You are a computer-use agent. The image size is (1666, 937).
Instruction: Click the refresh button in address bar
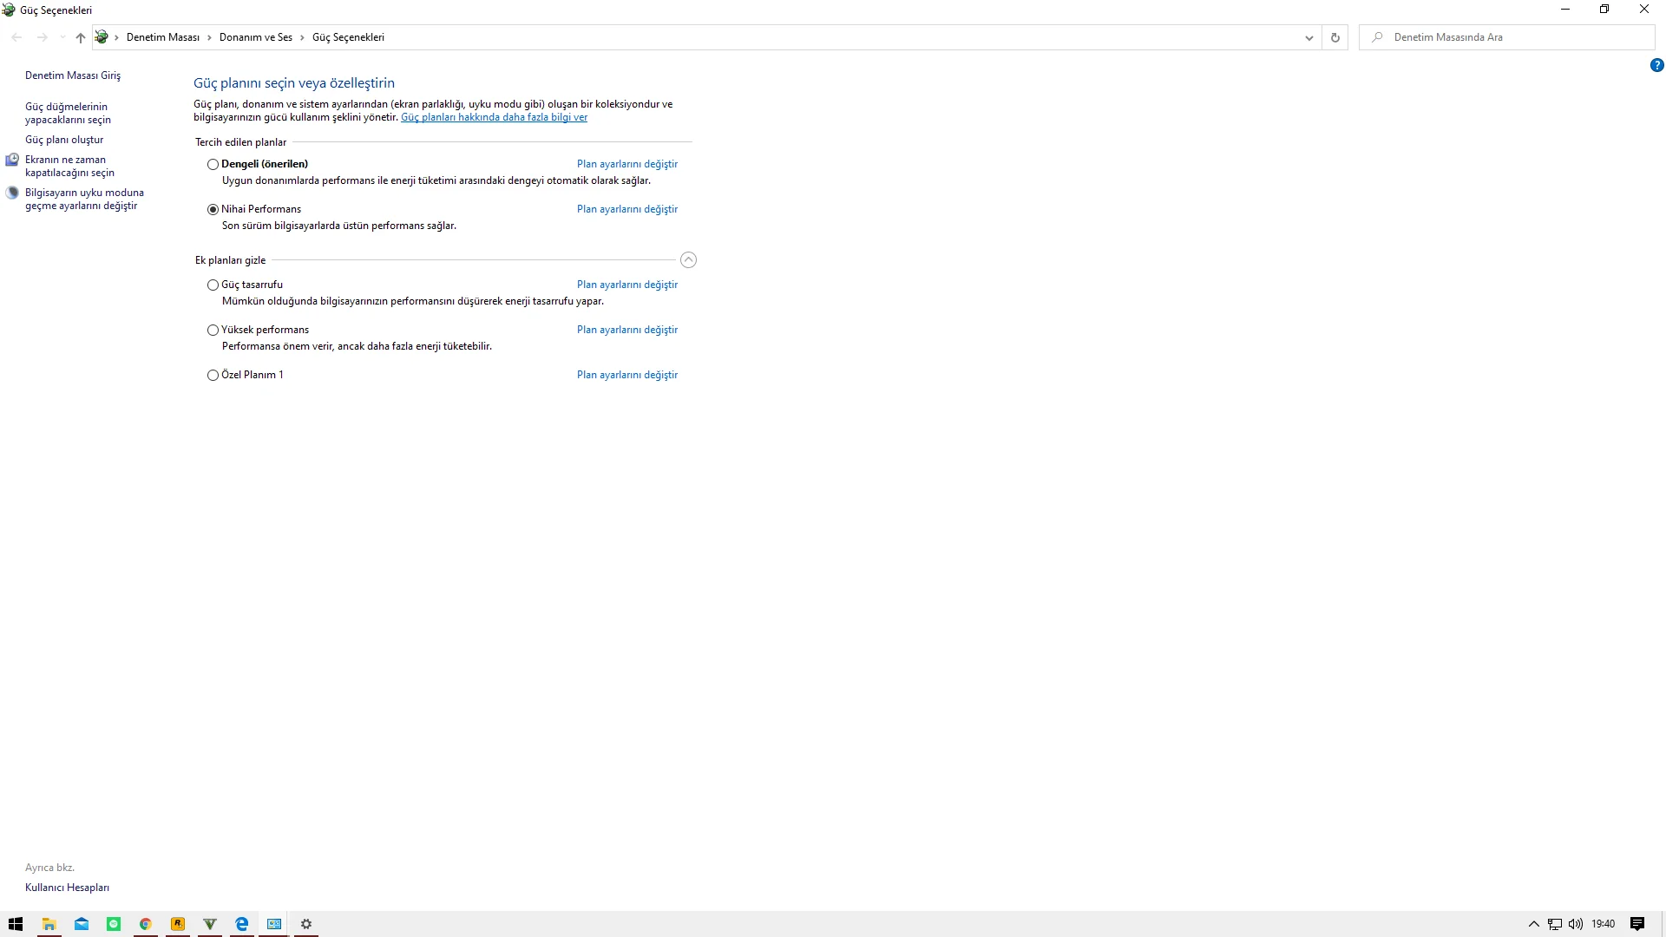1335,37
